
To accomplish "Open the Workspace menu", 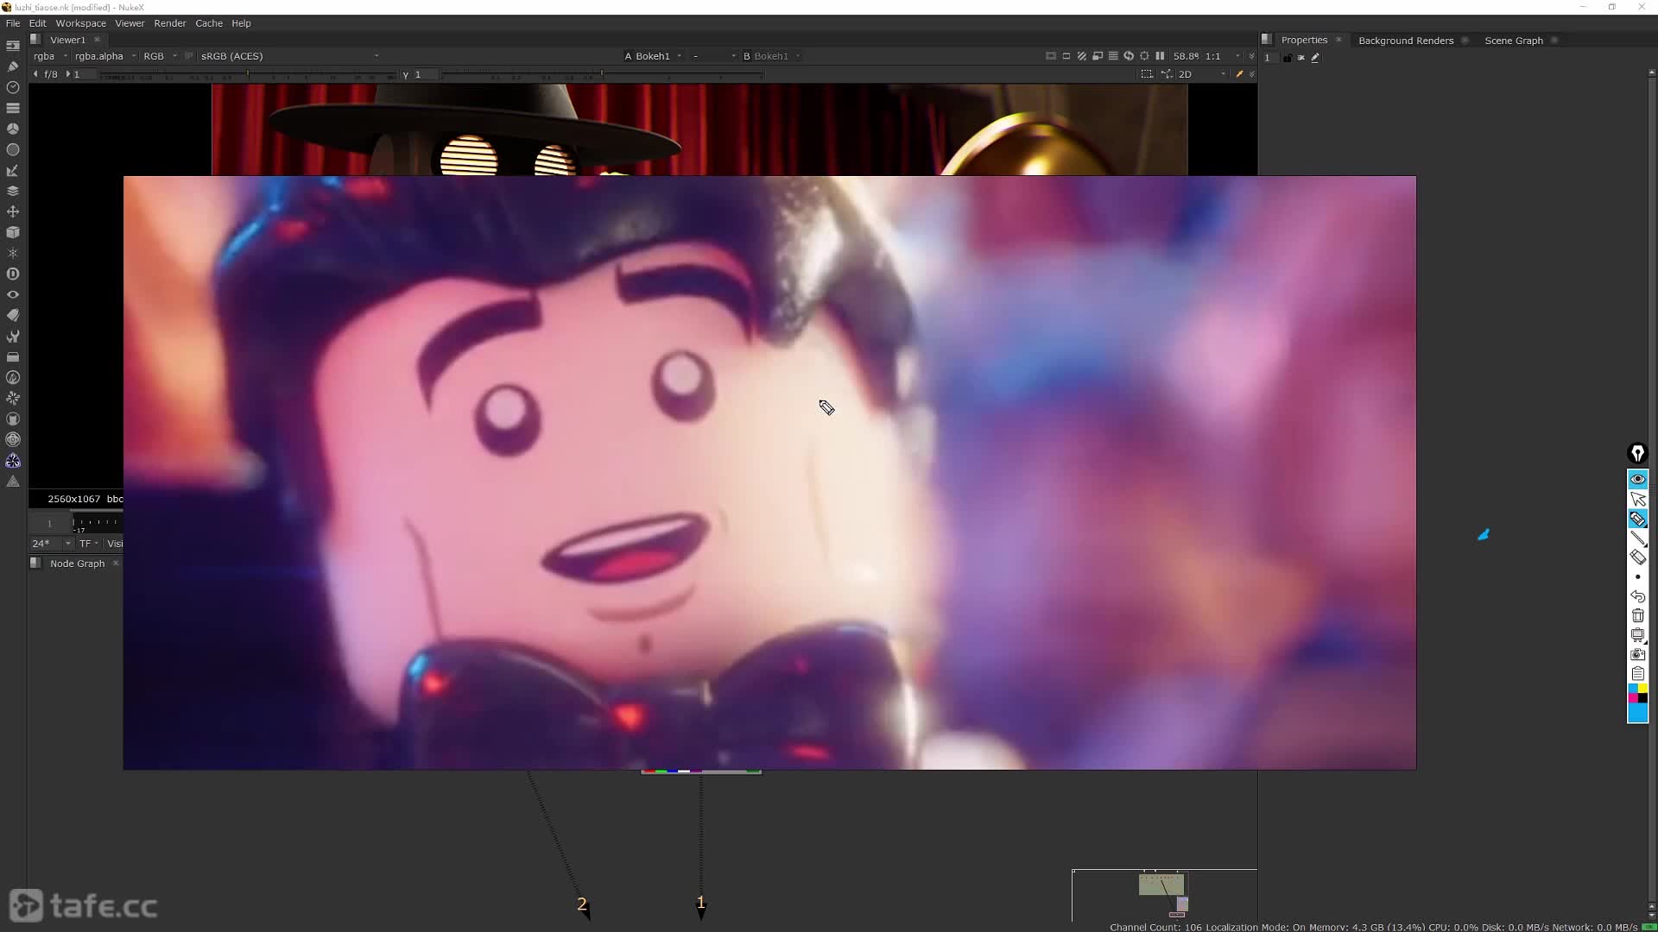I will (x=80, y=23).
